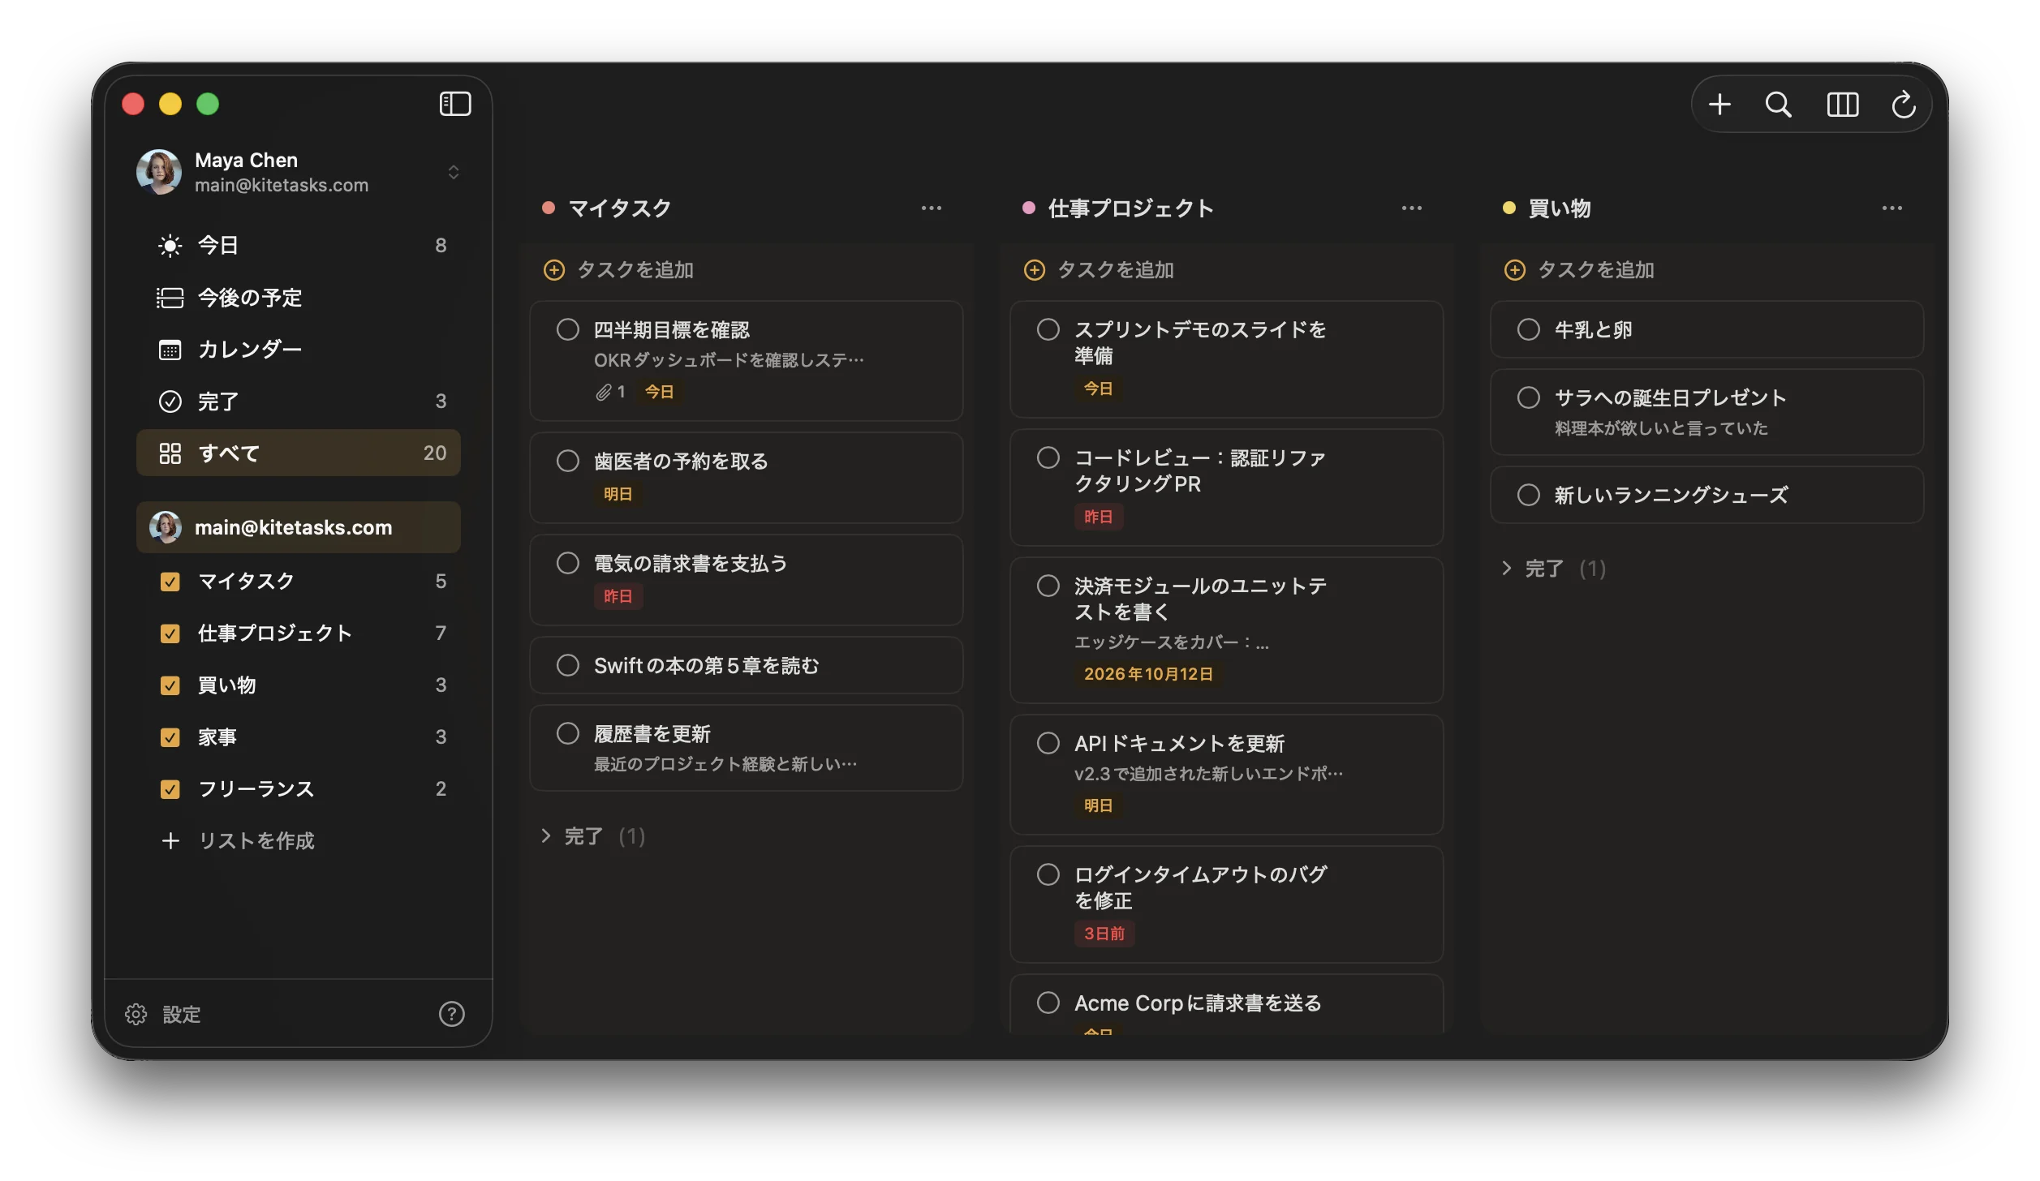2040x1181 pixels.
Task: Click タスクを追加 in 仕事プロジェクト column
Action: point(1116,269)
